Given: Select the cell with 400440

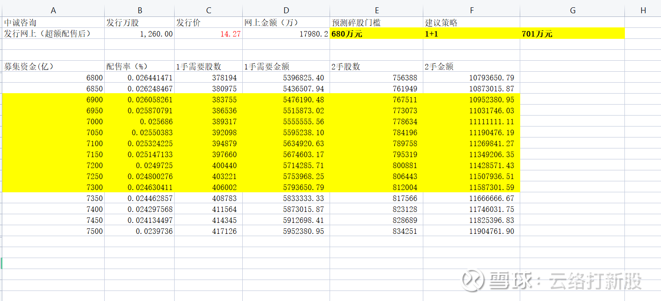Looking at the screenshot, I should [x=208, y=165].
